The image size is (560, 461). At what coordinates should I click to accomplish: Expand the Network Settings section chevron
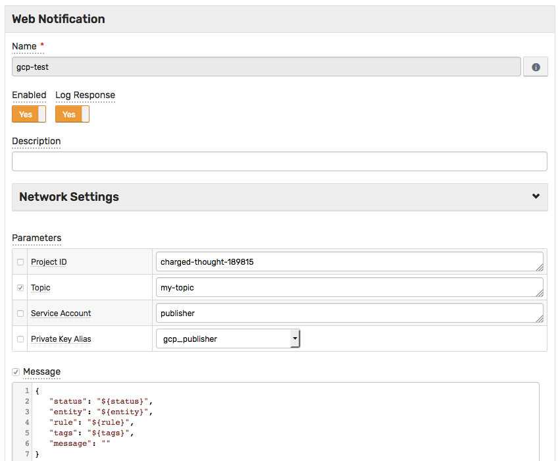coord(536,196)
